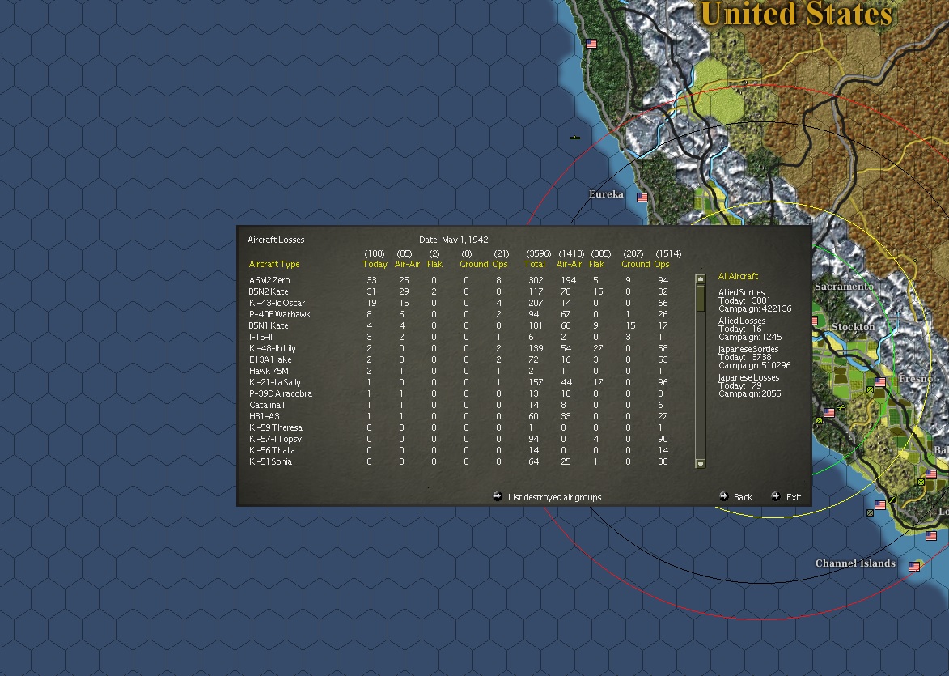This screenshot has width=949, height=676.
Task: Select the northernmost US flag on the coast
Action: pyautogui.click(x=591, y=44)
